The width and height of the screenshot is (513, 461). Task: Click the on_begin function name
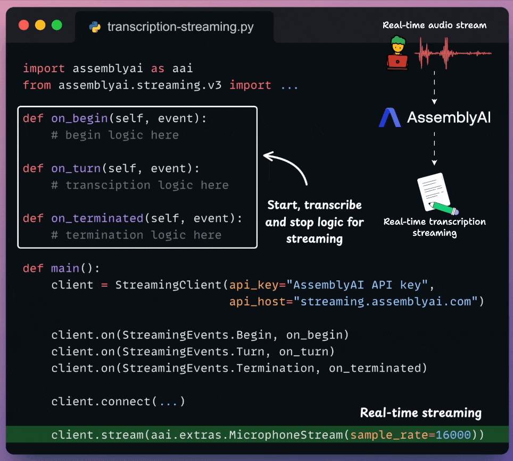pos(79,118)
